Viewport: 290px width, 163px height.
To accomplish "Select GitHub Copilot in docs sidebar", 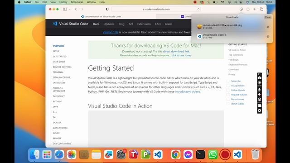I will point(62,77).
